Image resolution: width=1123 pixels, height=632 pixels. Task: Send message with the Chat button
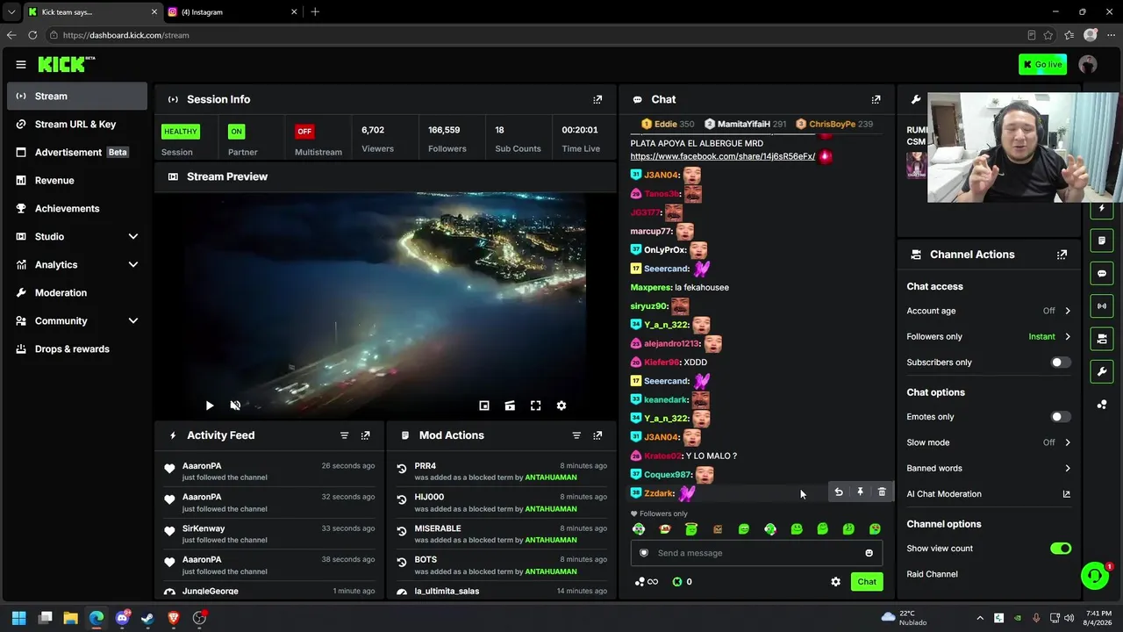pos(867,582)
